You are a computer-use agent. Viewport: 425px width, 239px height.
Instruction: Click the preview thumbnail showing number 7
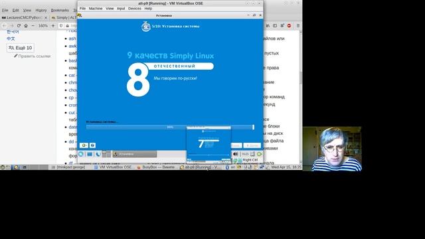click(209, 145)
